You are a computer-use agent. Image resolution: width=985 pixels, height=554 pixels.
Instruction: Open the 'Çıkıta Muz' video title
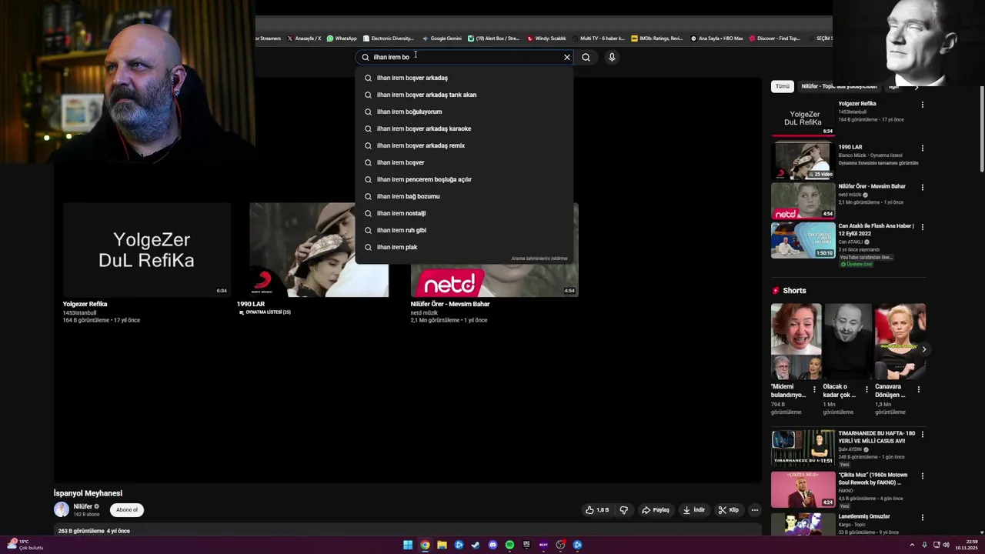click(x=873, y=479)
